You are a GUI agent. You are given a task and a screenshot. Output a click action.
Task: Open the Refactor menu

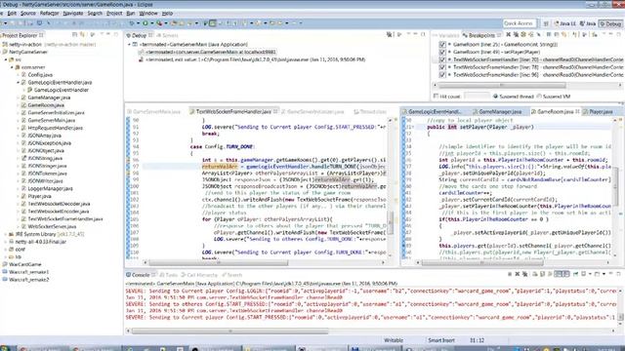click(50, 13)
